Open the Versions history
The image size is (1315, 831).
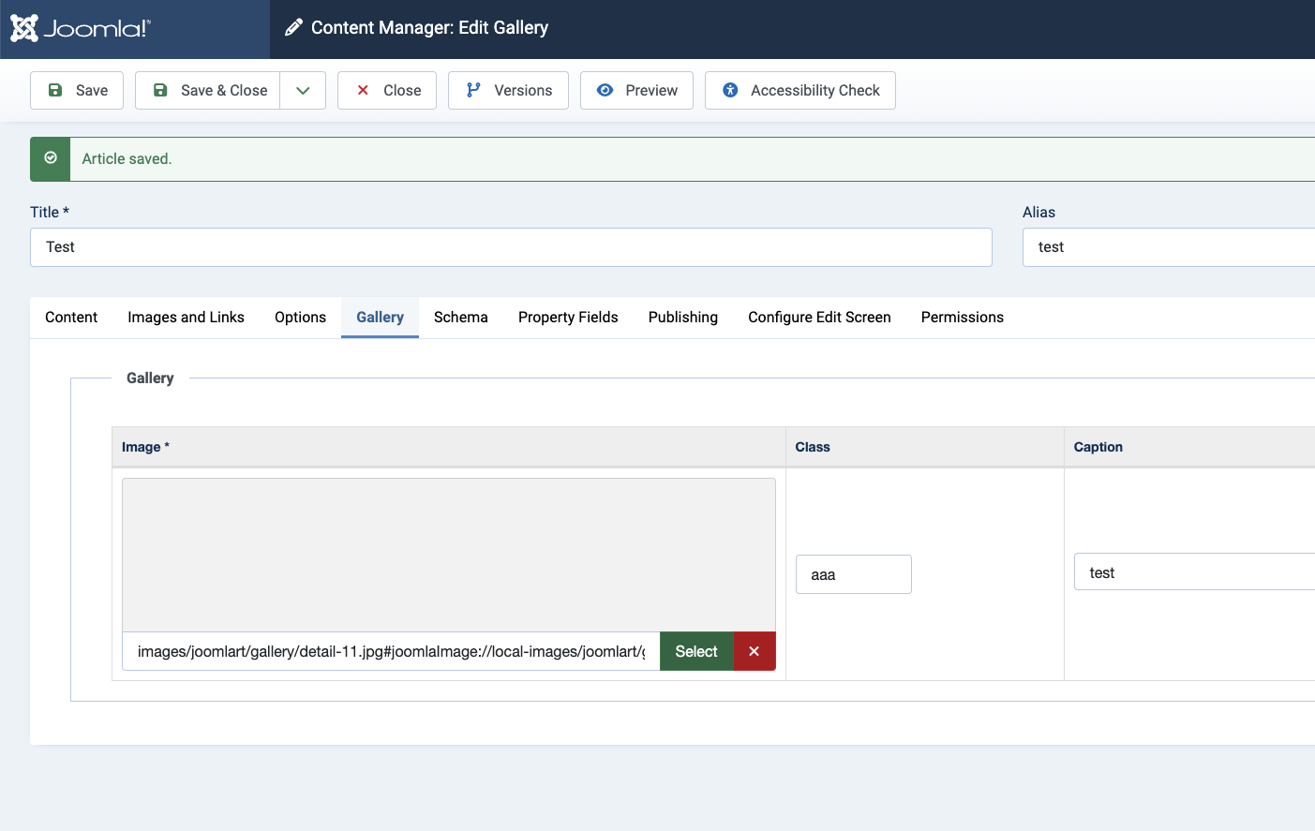tap(508, 91)
